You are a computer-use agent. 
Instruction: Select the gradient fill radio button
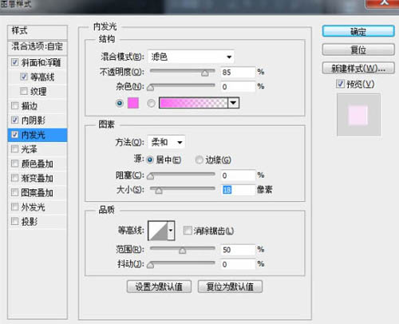151,103
